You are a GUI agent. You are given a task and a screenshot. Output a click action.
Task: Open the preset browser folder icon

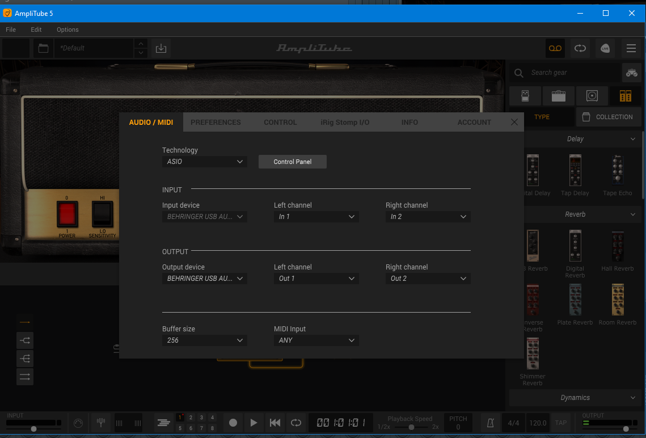[43, 48]
